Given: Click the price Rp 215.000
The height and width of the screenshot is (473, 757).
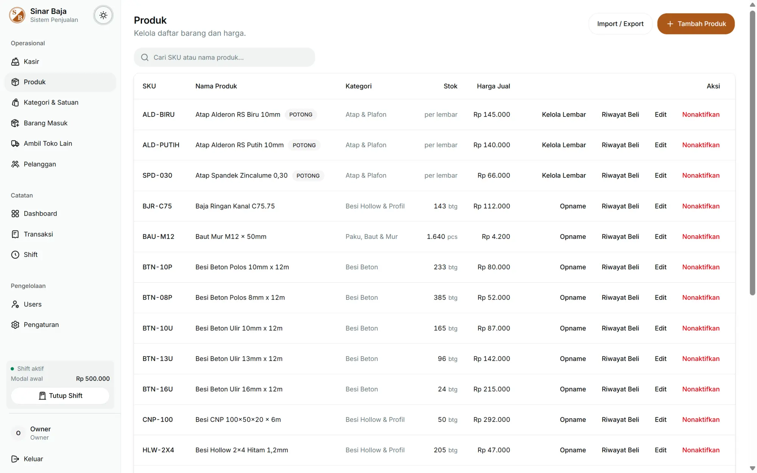Looking at the screenshot, I should [x=492, y=389].
